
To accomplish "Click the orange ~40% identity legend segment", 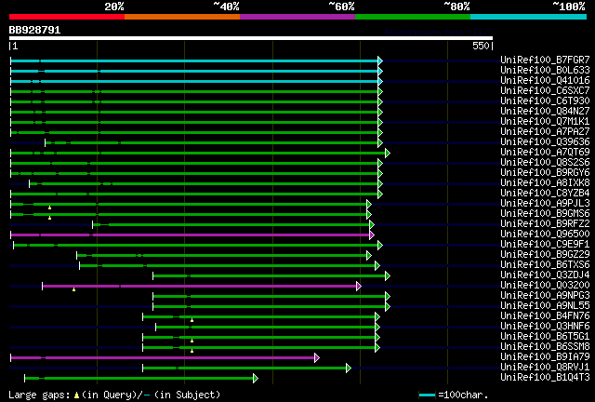I will [182, 17].
